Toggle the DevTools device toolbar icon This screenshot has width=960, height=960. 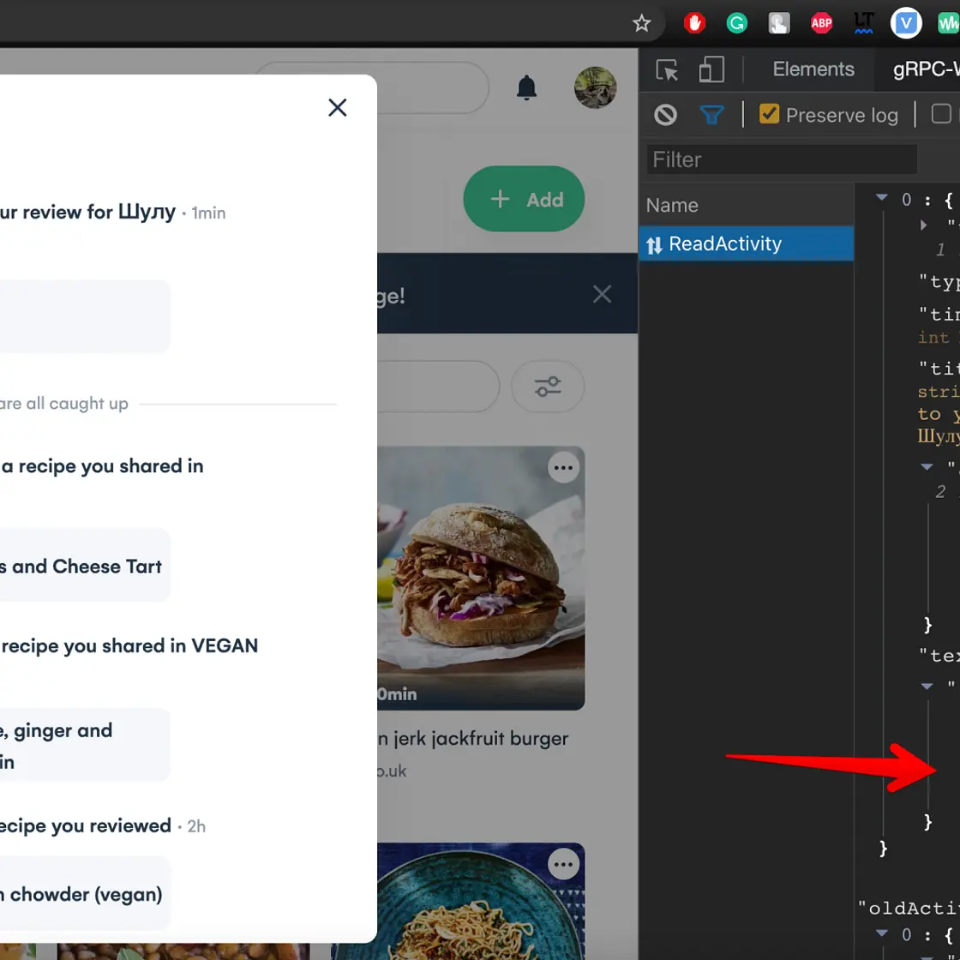tap(711, 69)
